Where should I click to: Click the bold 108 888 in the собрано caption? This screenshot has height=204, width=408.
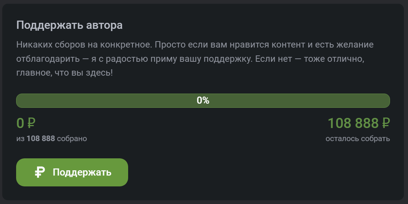click(41, 139)
